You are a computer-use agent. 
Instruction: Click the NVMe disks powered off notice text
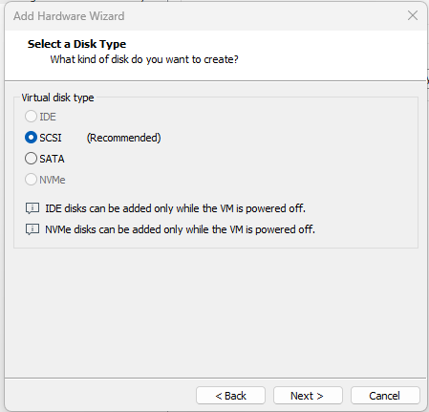(x=180, y=229)
